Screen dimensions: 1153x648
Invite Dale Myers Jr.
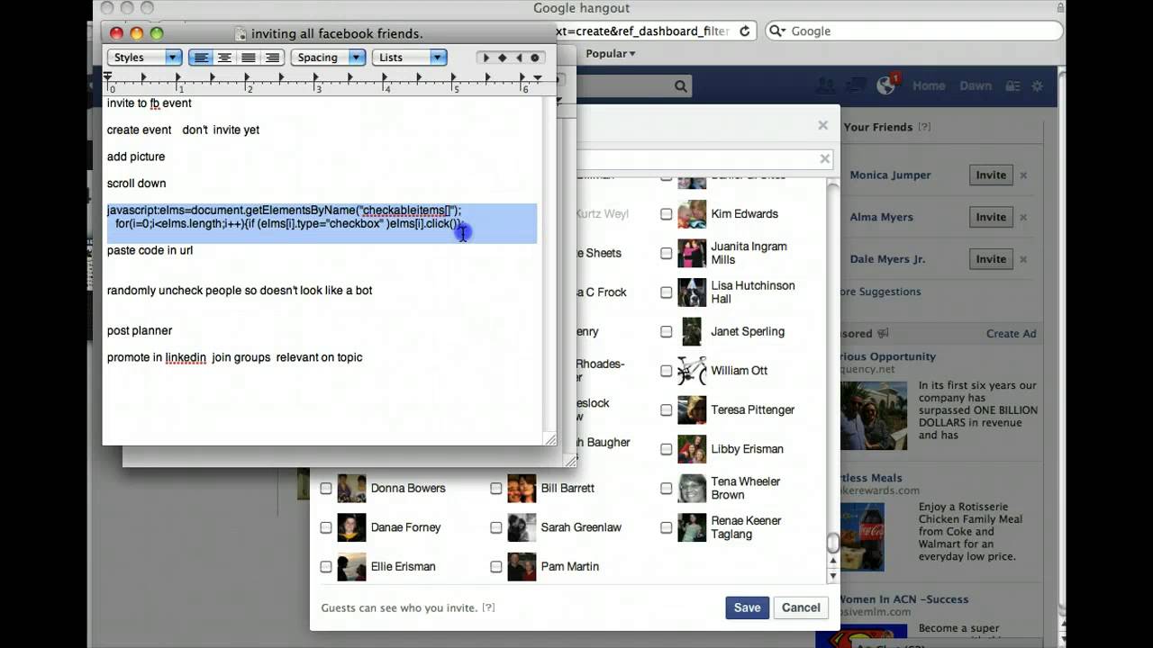pyautogui.click(x=991, y=259)
